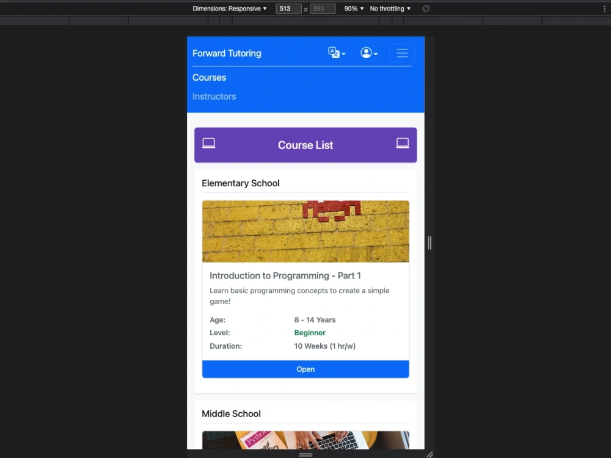Go to Courses in the navbar

(209, 78)
